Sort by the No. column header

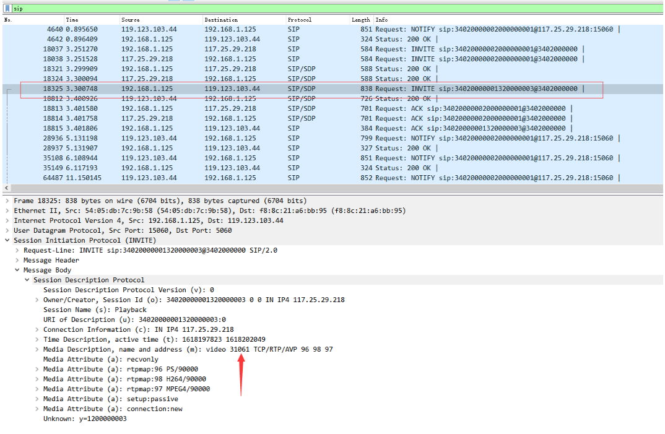8,20
